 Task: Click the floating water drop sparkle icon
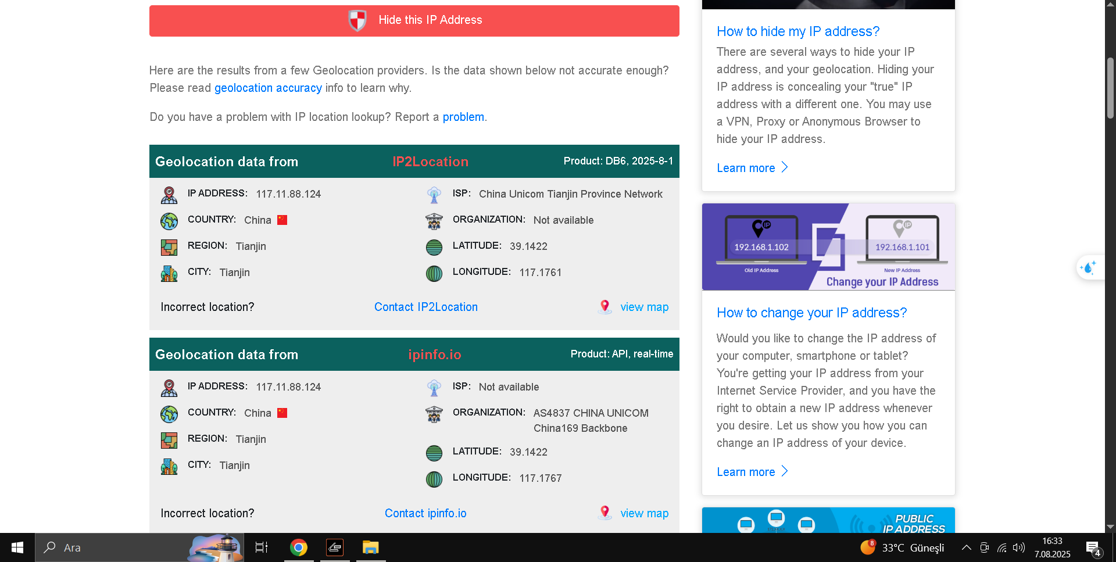1088,267
